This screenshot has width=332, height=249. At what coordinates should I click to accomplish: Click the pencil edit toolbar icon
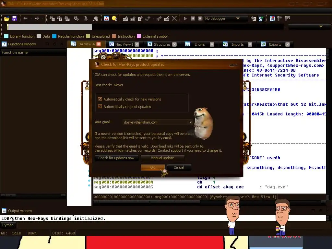pos(167,18)
